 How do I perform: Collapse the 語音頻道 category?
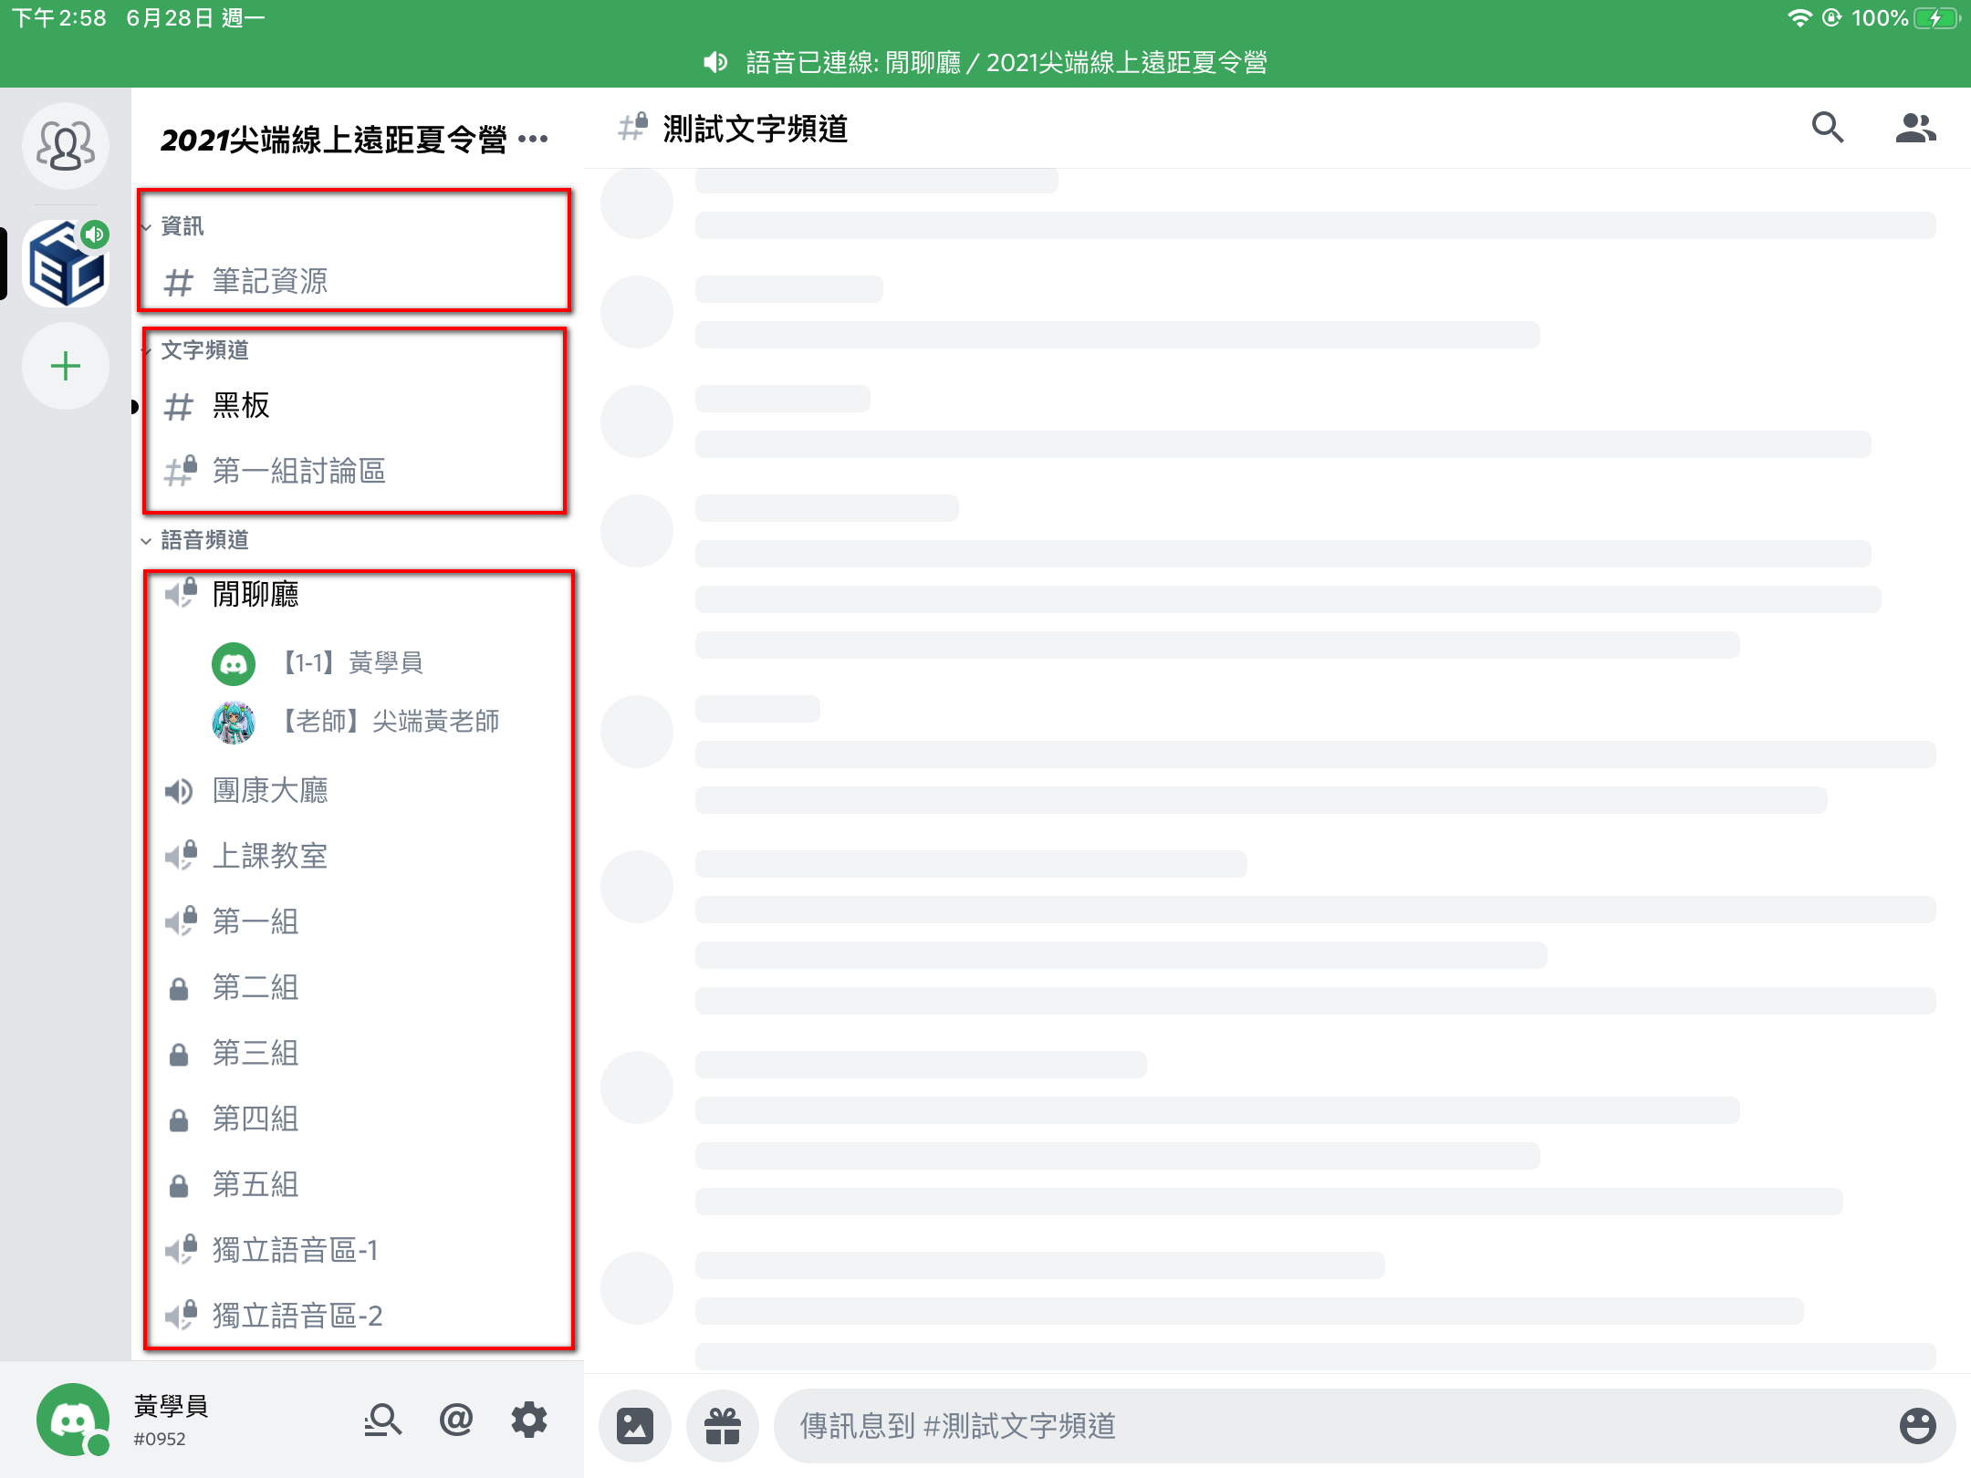pos(204,540)
